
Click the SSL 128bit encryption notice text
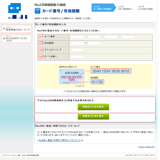95,91
